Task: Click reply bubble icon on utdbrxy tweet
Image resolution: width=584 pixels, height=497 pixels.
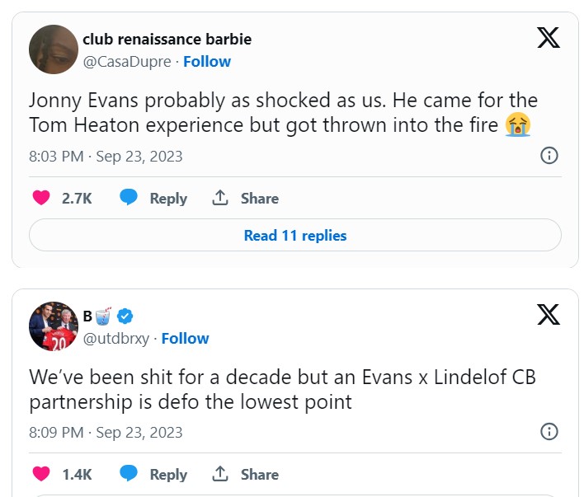Action: point(129,474)
